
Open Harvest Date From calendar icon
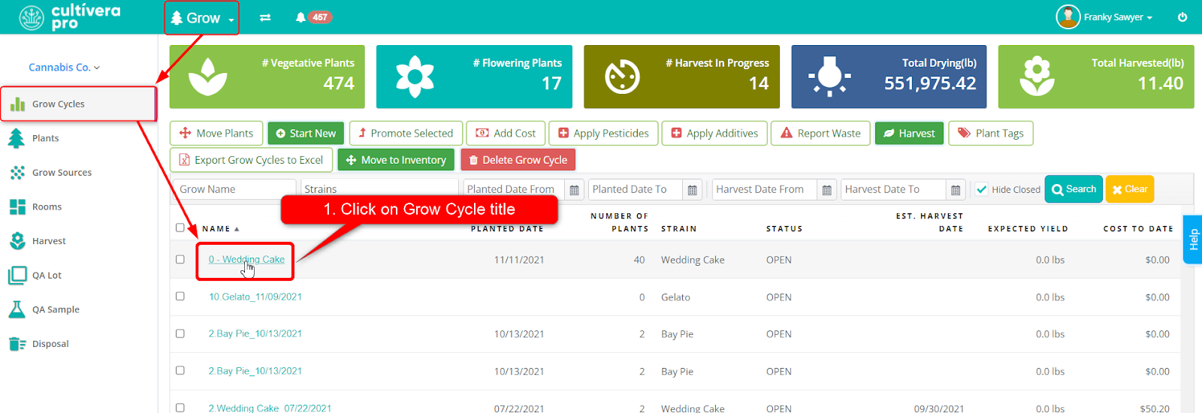pos(826,190)
